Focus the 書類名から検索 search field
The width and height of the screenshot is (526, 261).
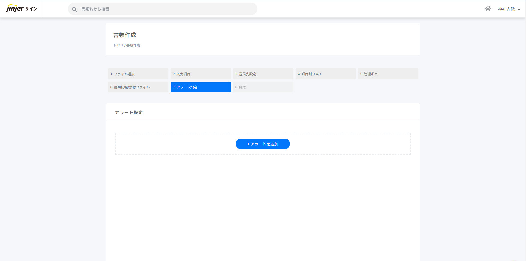166,9
